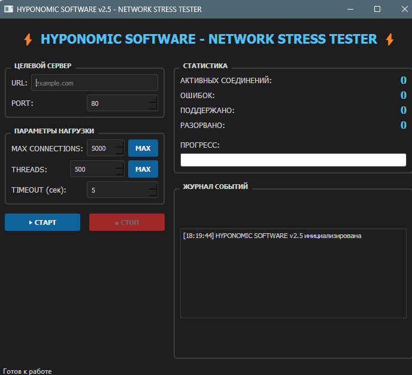Lower MAX CONNECTIONS using the down arrow
Image resolution: width=412 pixels, height=375 pixels.
pos(120,152)
